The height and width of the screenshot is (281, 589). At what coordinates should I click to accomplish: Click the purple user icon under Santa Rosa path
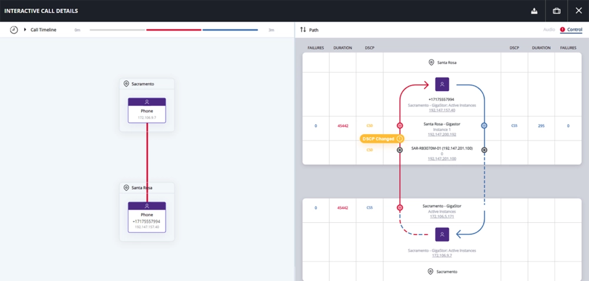point(442,84)
